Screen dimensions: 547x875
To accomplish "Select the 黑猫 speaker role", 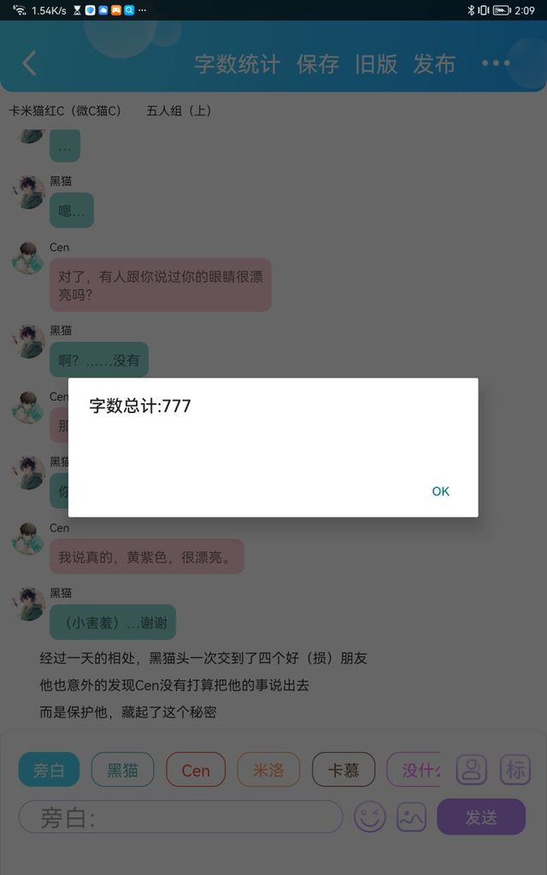I will [x=122, y=770].
